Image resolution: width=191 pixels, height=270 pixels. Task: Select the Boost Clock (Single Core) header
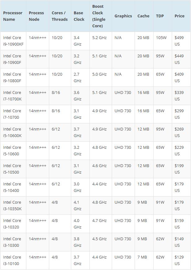(99, 16)
